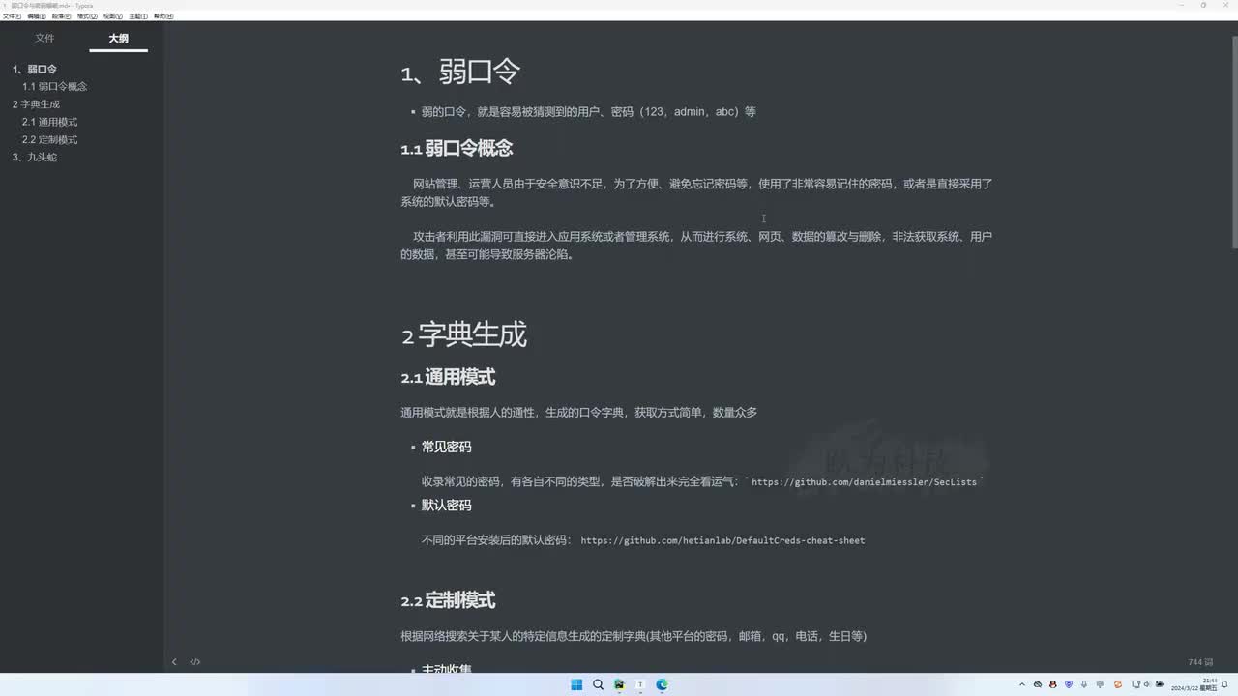Click the microphone tray icon
The height and width of the screenshot is (696, 1238).
click(1084, 684)
